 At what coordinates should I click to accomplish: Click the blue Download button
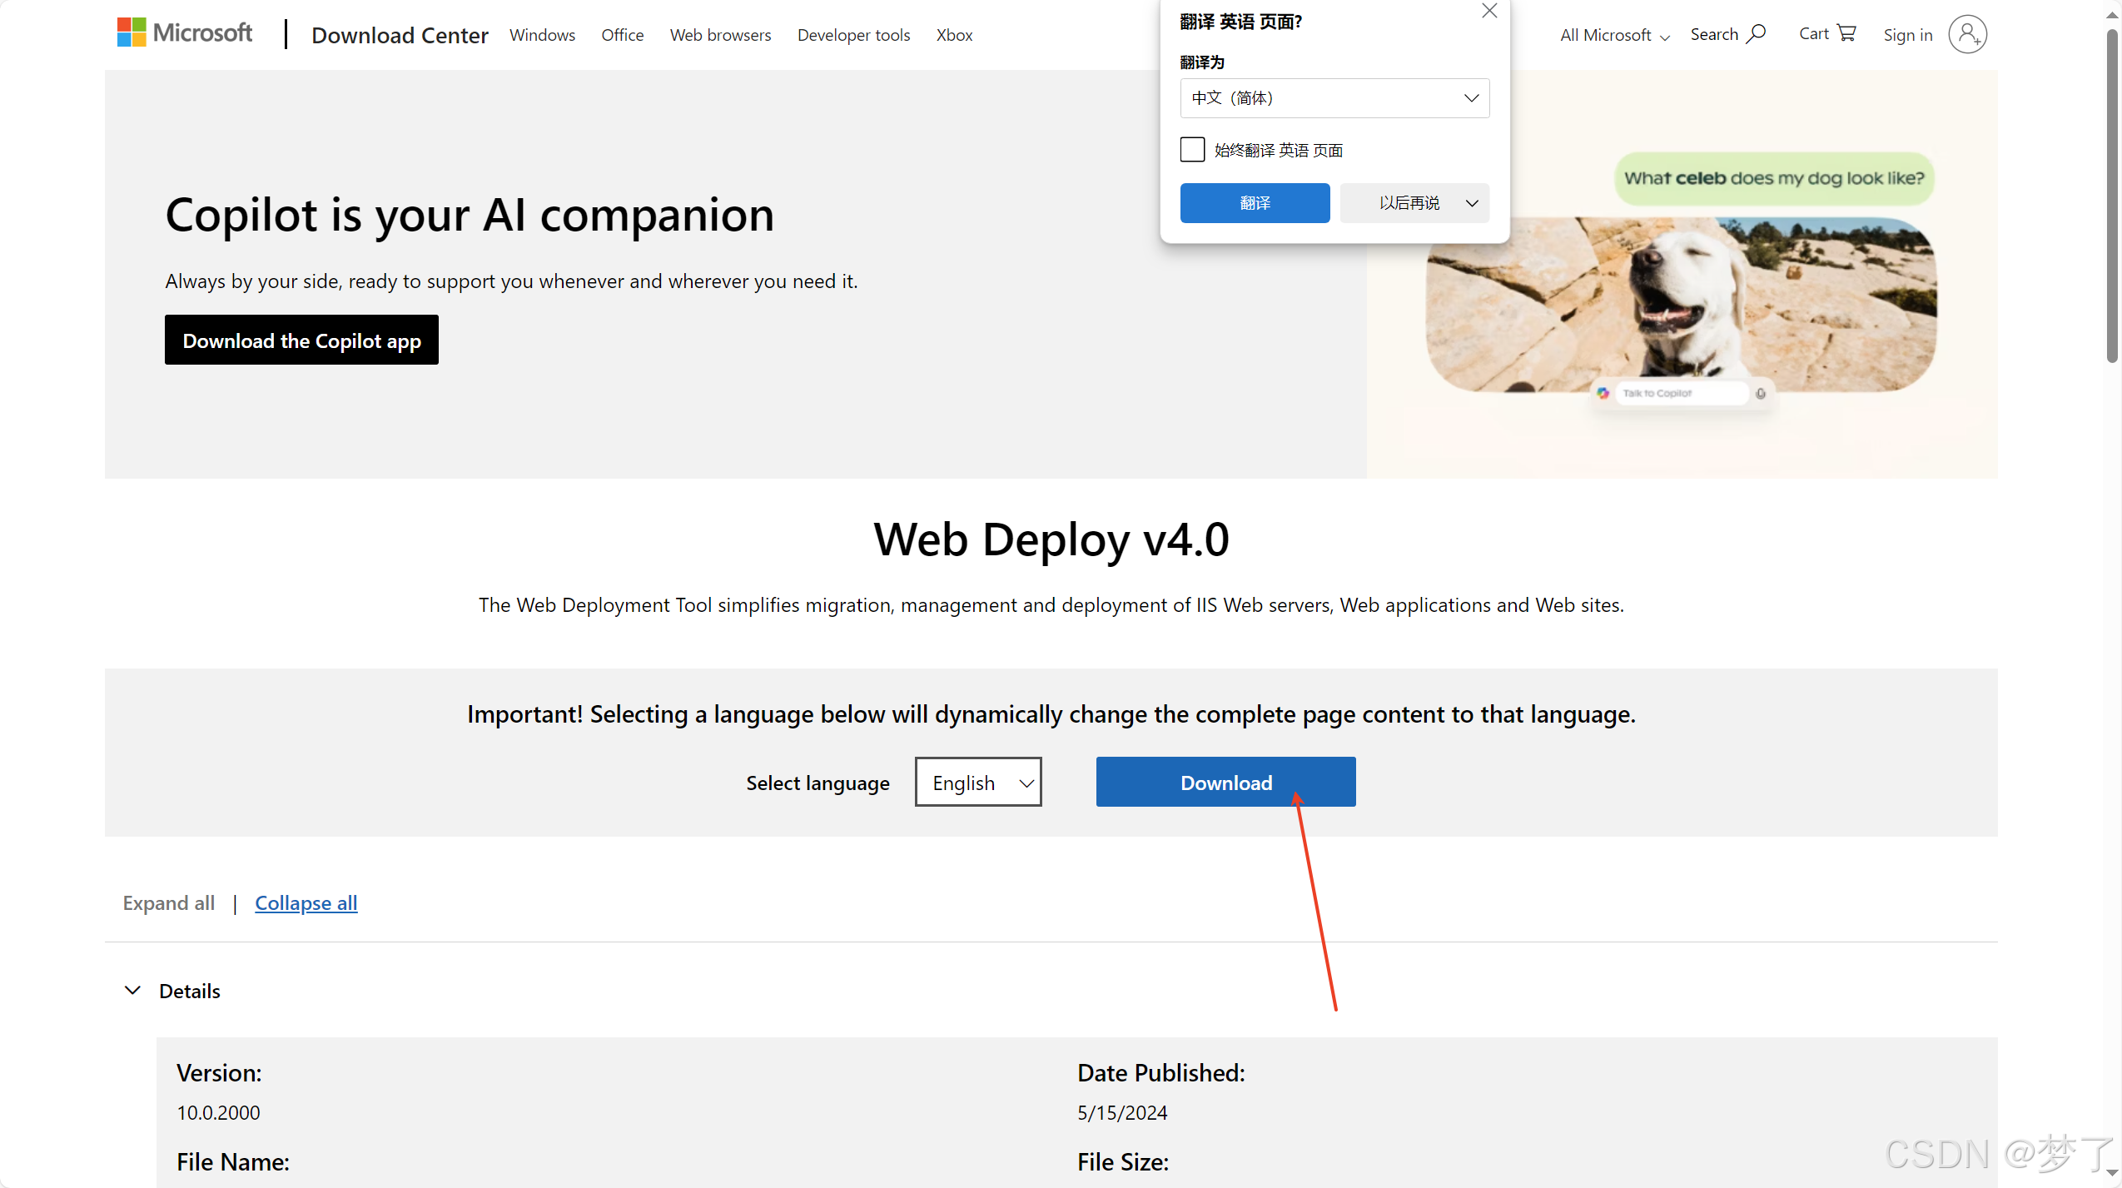pos(1225,783)
